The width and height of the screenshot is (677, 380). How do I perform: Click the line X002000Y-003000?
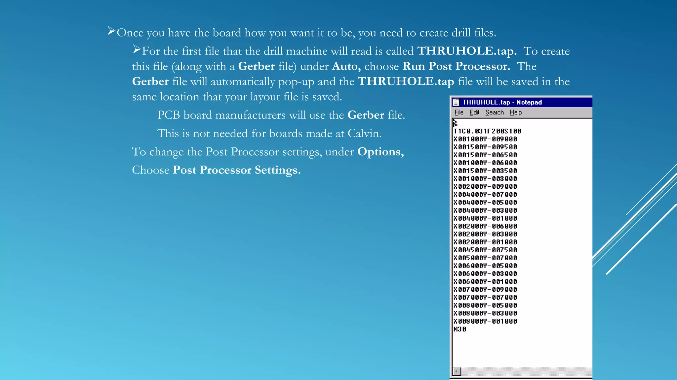point(485,234)
